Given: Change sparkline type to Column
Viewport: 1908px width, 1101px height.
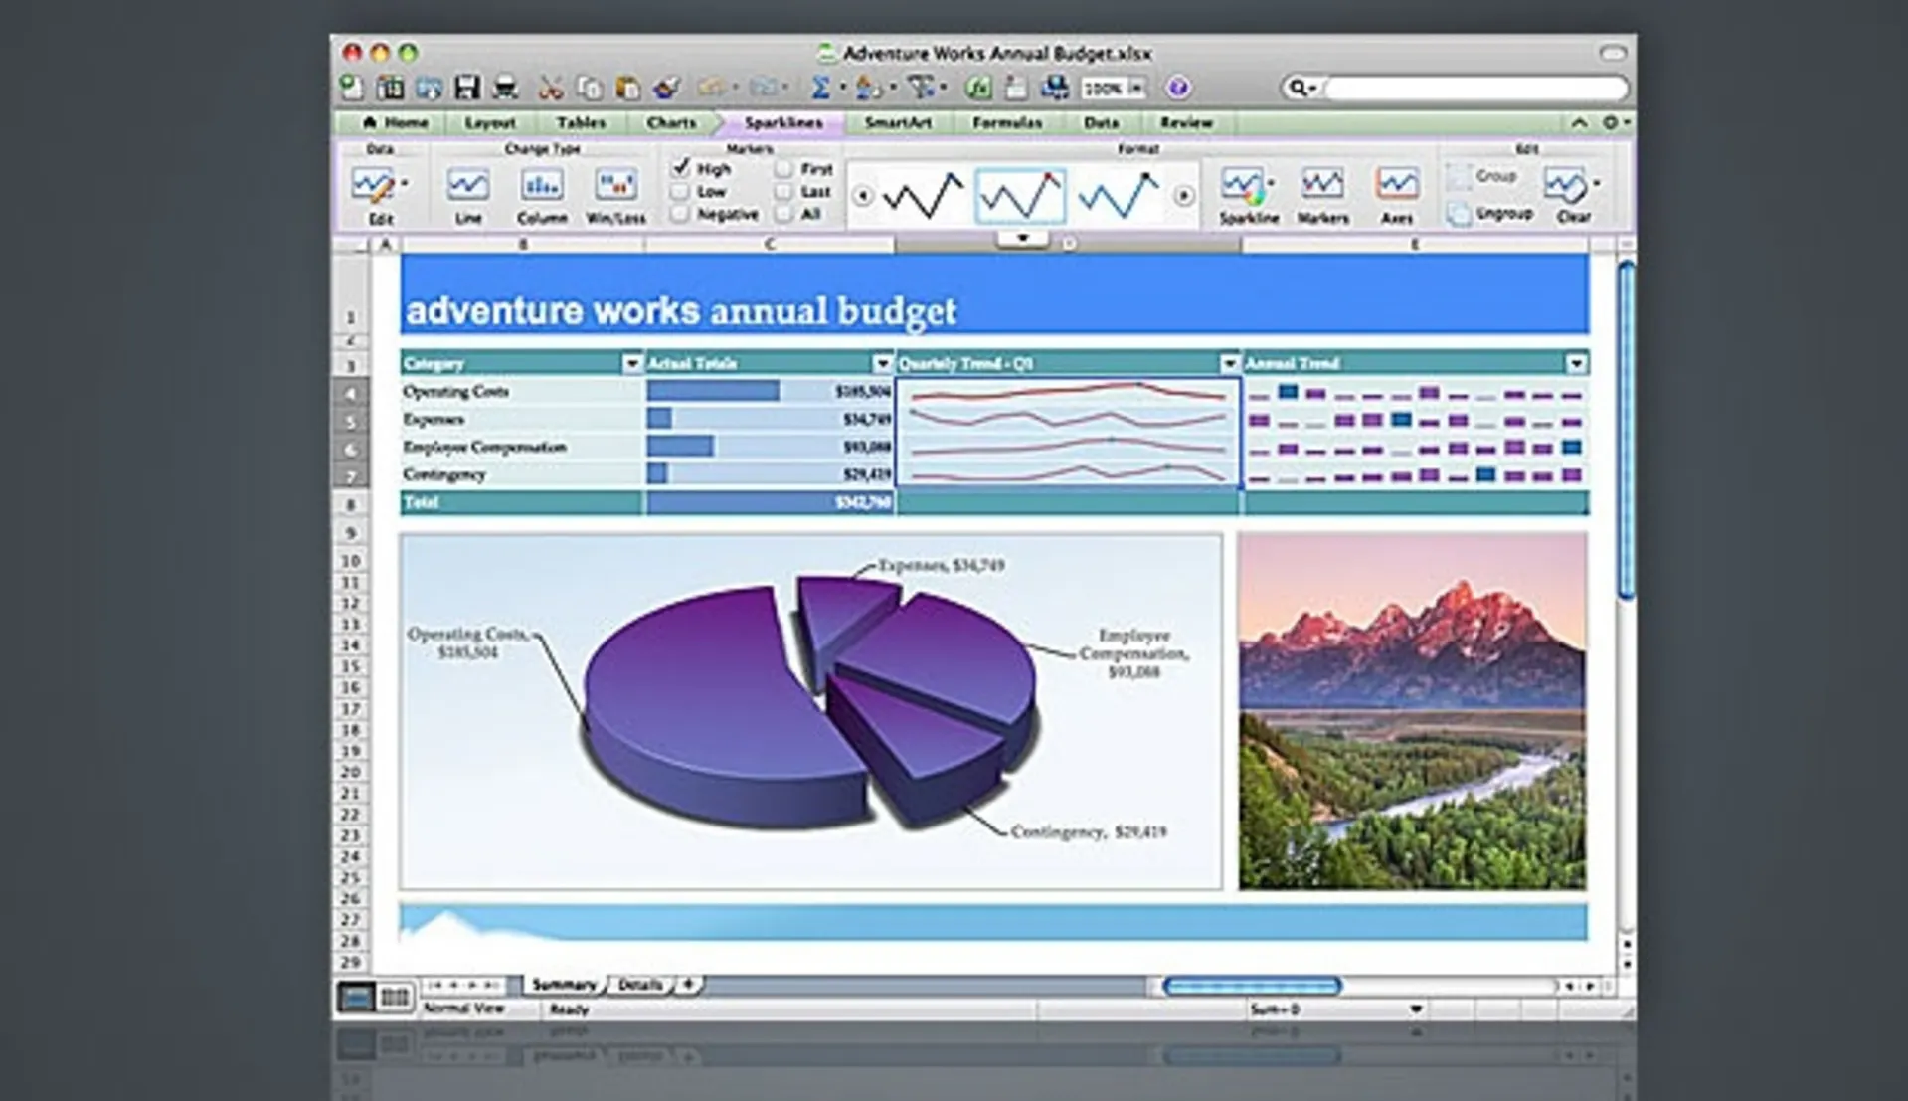Looking at the screenshot, I should (x=542, y=194).
